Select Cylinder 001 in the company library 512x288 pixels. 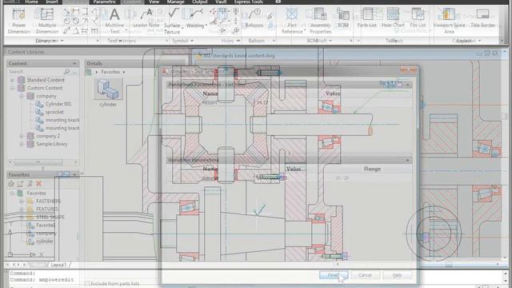[58, 104]
